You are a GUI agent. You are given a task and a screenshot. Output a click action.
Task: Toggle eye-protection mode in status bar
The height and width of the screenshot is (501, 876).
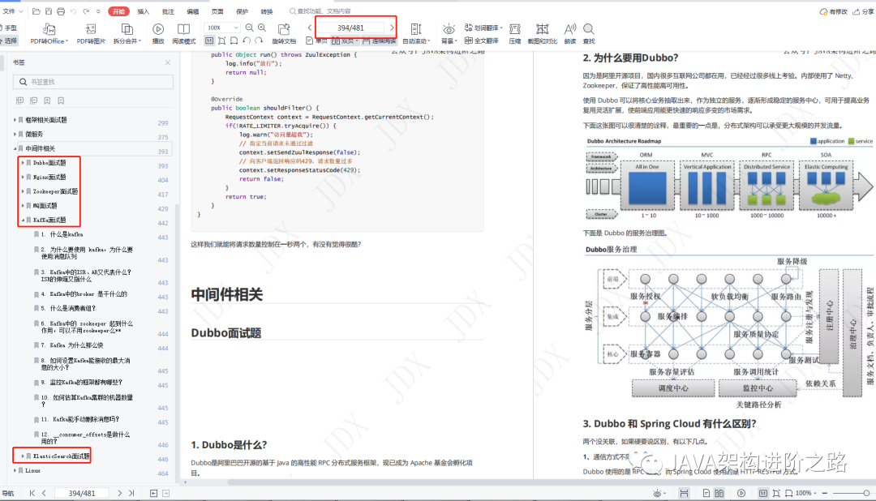[x=658, y=493]
